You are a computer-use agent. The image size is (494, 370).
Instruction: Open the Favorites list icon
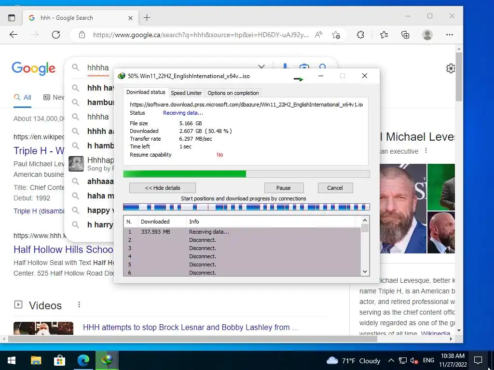click(x=384, y=35)
